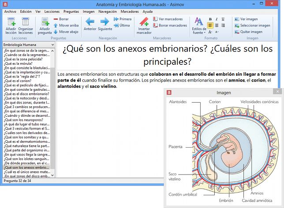Toggle italic text formatting

pos(217,19)
